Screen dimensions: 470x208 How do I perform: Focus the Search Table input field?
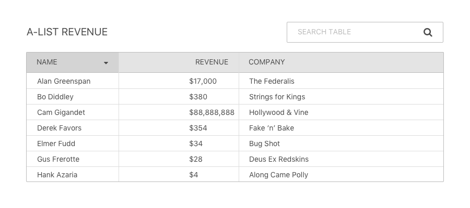tap(365, 32)
